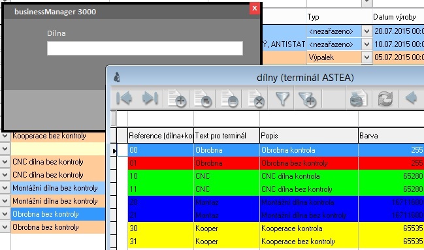The image size is (424, 250).
Task: Open dropdown beside light-blue Montážní dílna bez kontroly
Action: pos(5,188)
